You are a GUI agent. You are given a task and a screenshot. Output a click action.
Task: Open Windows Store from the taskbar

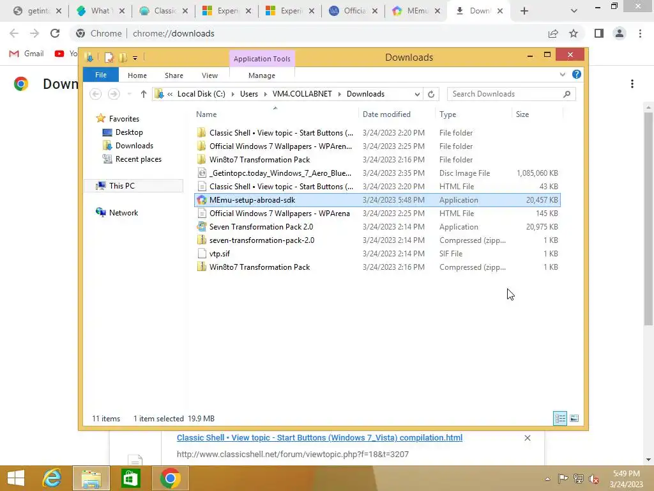130,478
